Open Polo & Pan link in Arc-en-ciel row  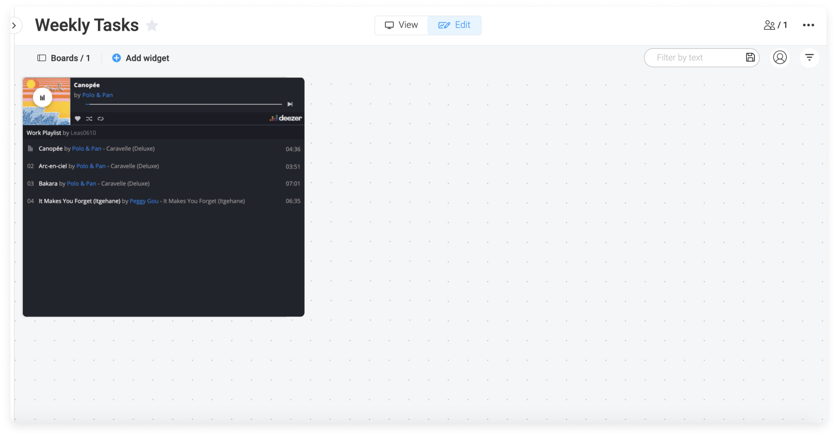point(91,166)
